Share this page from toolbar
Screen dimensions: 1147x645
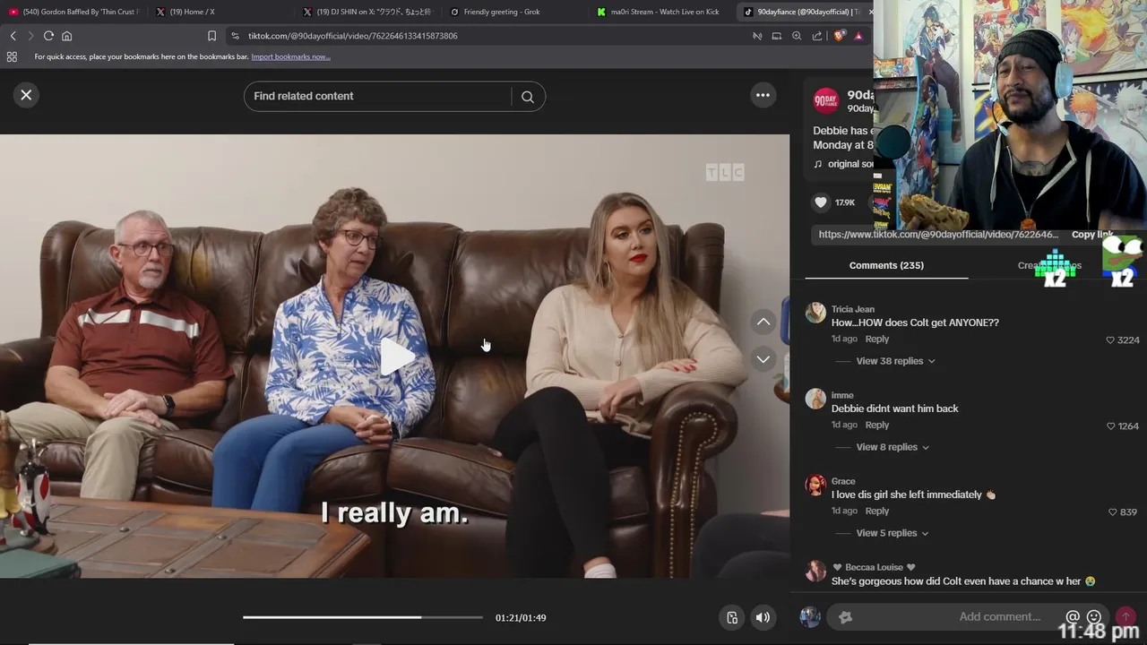pyautogui.click(x=817, y=36)
